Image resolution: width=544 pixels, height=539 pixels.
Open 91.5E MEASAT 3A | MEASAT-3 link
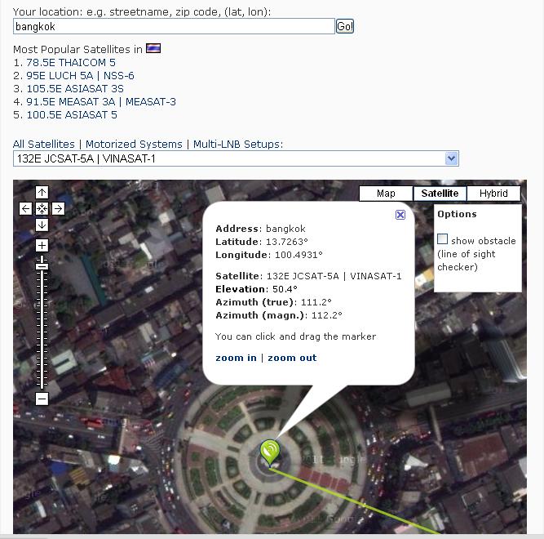(101, 102)
